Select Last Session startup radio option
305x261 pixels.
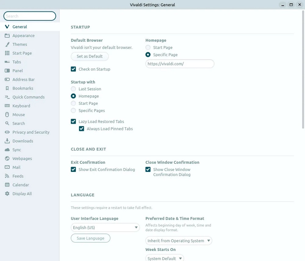click(x=74, y=89)
